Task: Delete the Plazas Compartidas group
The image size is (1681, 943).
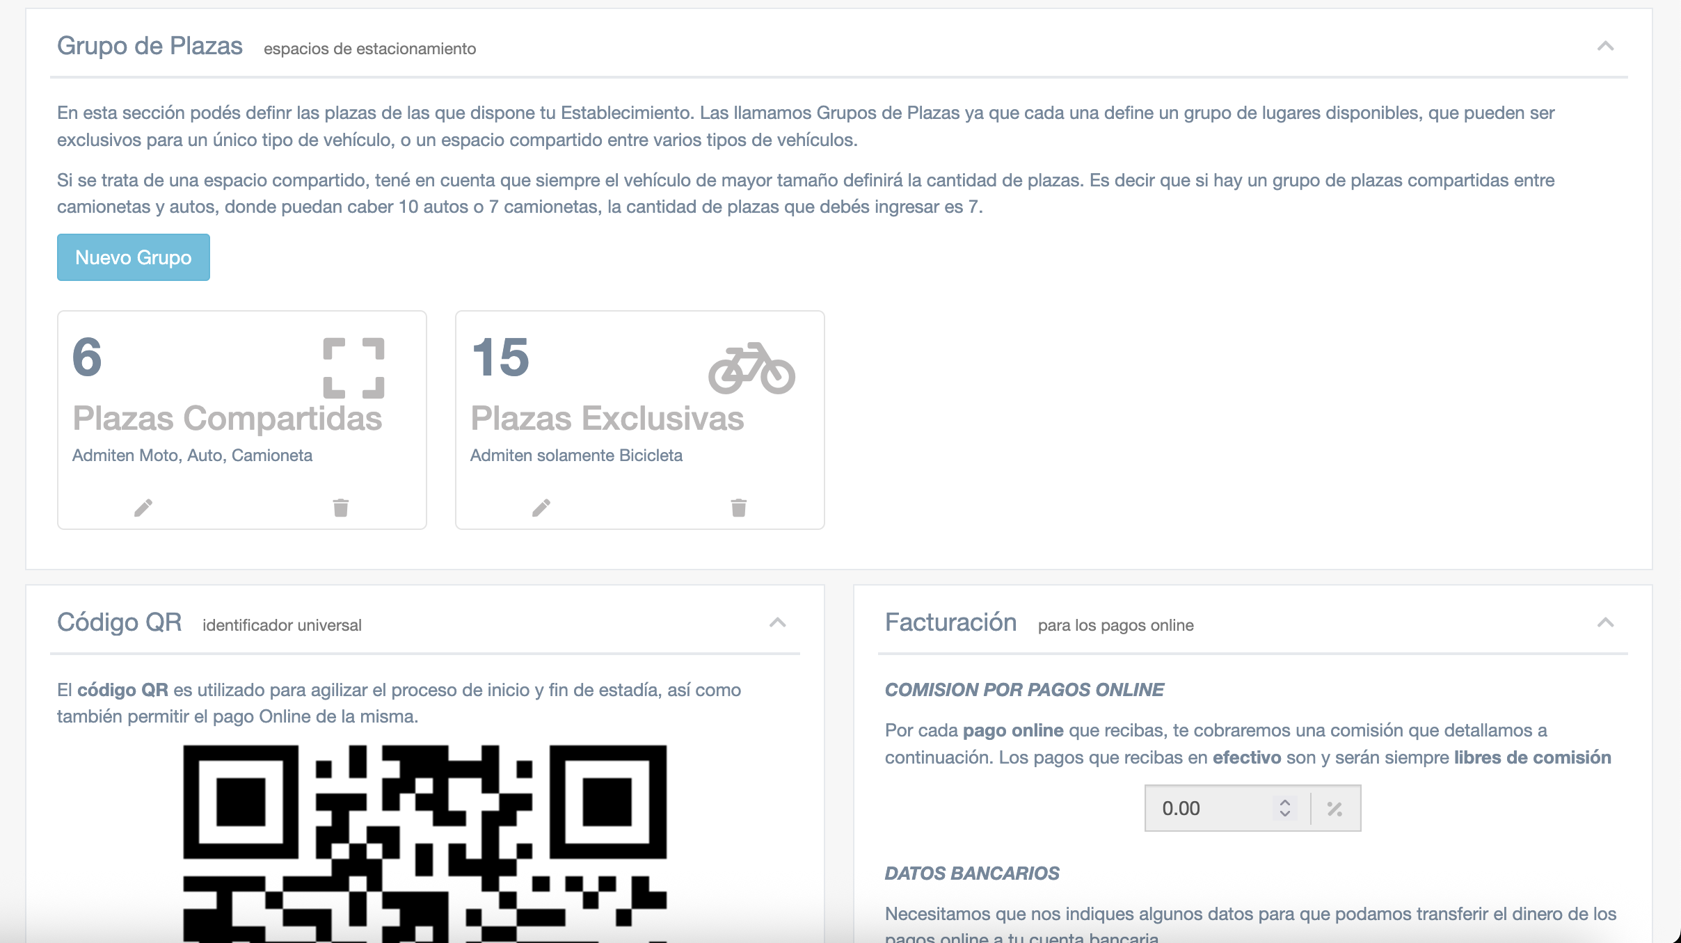Action: click(x=340, y=508)
